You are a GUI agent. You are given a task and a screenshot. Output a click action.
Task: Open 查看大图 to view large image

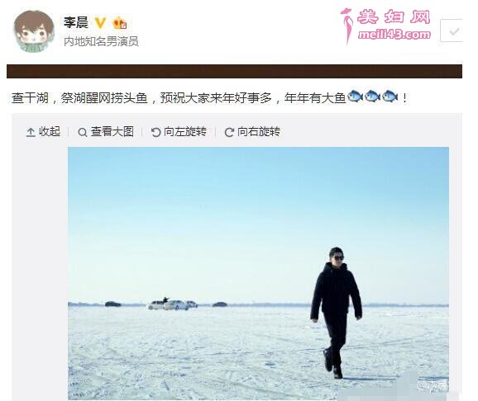pyautogui.click(x=106, y=132)
